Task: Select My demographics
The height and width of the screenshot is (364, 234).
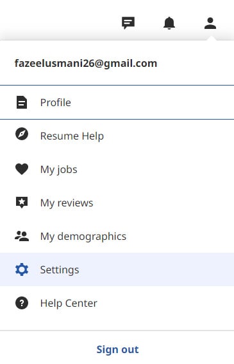Action: [x=117, y=236]
